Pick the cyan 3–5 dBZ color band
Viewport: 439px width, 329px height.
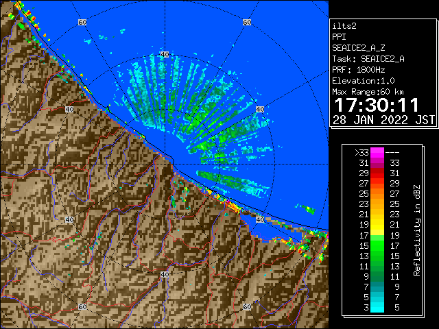pos(377,307)
